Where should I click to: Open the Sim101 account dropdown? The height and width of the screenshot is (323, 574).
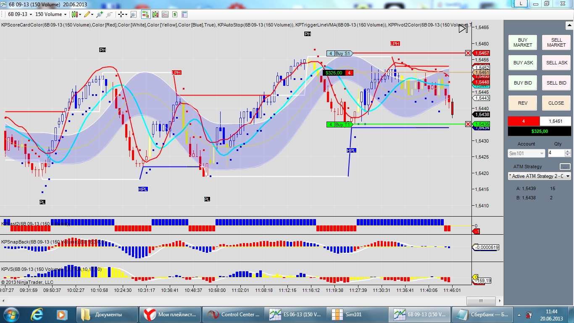tap(527, 154)
